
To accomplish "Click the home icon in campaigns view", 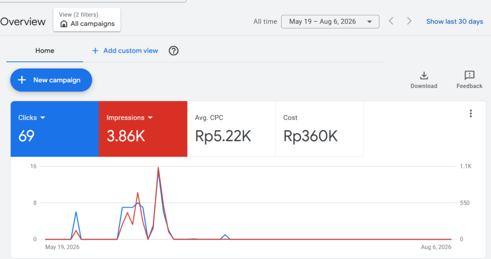I will click(64, 24).
